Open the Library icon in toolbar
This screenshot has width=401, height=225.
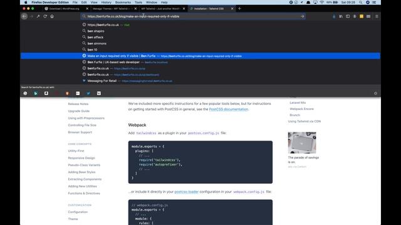coord(341,16)
